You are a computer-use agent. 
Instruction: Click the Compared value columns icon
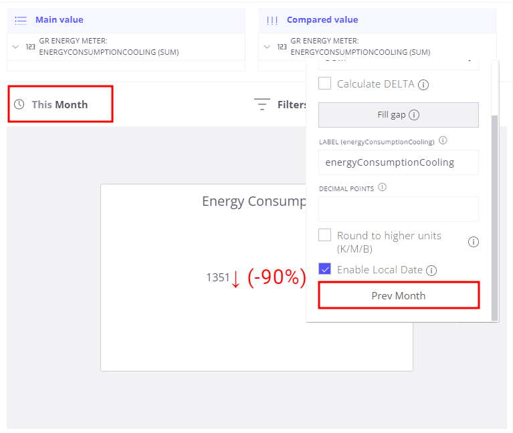pyautogui.click(x=272, y=21)
